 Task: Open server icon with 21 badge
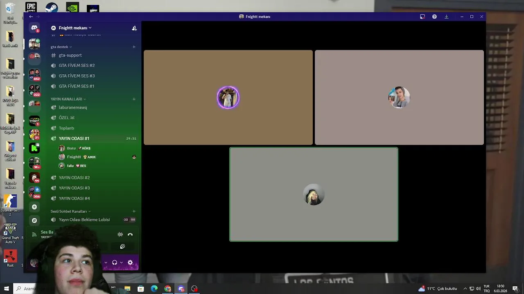34,134
